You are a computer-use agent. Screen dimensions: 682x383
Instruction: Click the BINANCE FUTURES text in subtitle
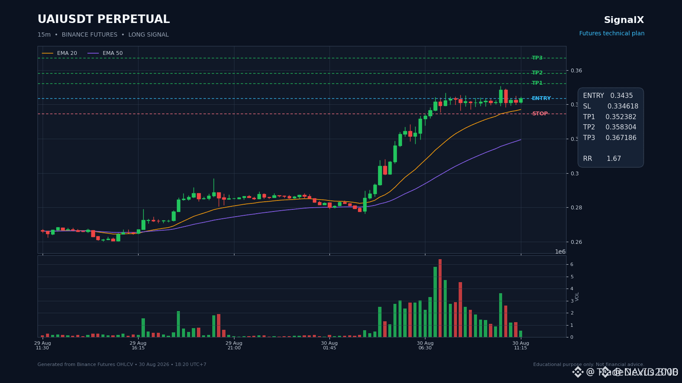pos(90,35)
